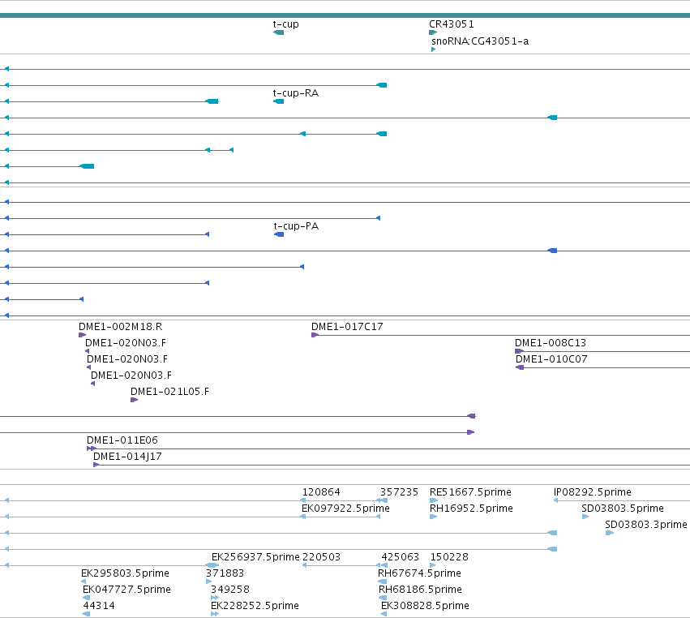The image size is (690, 618).
Task: Select the t-cup-PA protein feature
Action: point(296,226)
